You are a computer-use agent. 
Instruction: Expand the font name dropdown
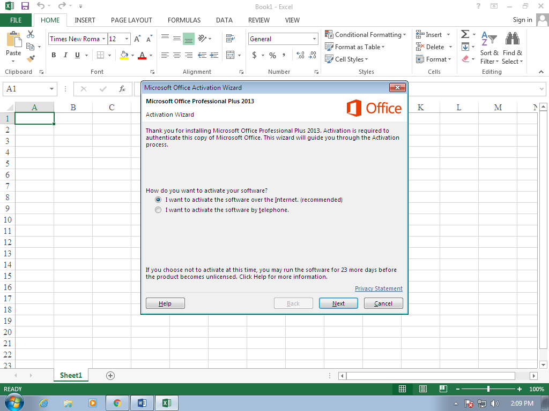(104, 39)
